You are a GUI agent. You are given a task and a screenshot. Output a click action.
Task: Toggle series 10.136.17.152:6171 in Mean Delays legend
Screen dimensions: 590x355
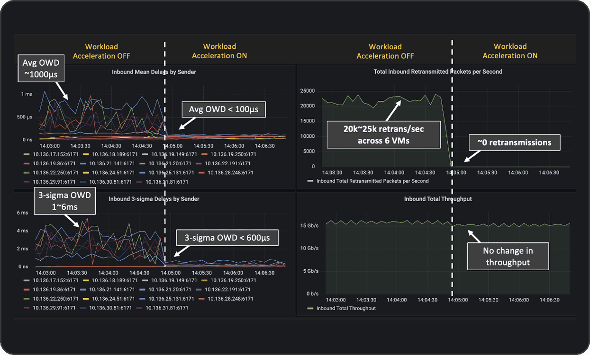tap(54, 154)
